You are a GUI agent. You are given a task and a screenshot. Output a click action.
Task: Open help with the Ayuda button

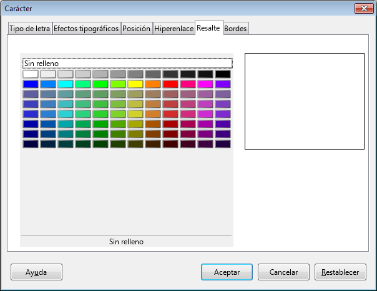36,272
